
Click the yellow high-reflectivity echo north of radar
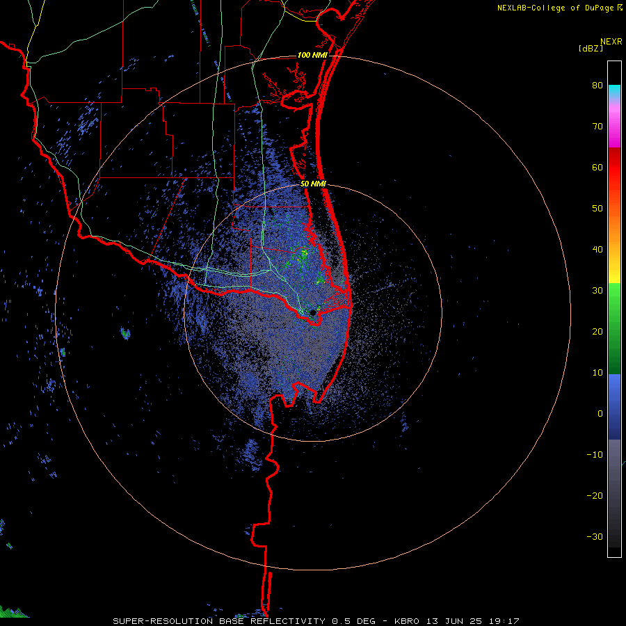pyautogui.click(x=304, y=252)
